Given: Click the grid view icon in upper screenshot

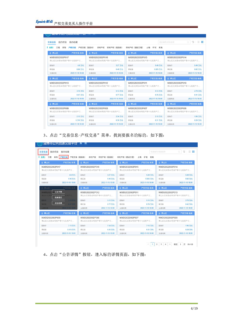Looking at the screenshot, I should [202, 42].
